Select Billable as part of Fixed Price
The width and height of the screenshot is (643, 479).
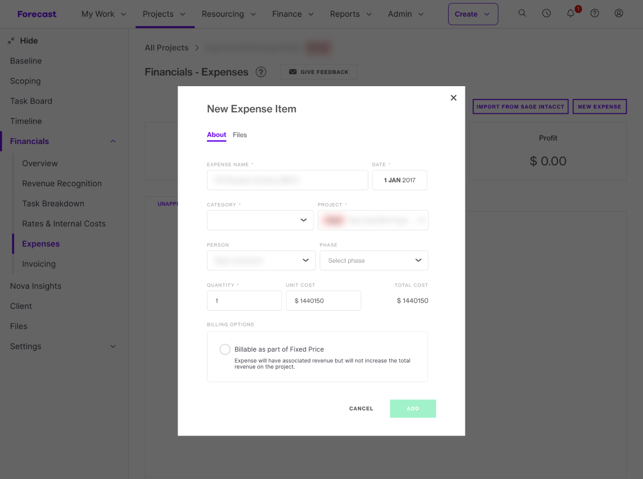[225, 349]
